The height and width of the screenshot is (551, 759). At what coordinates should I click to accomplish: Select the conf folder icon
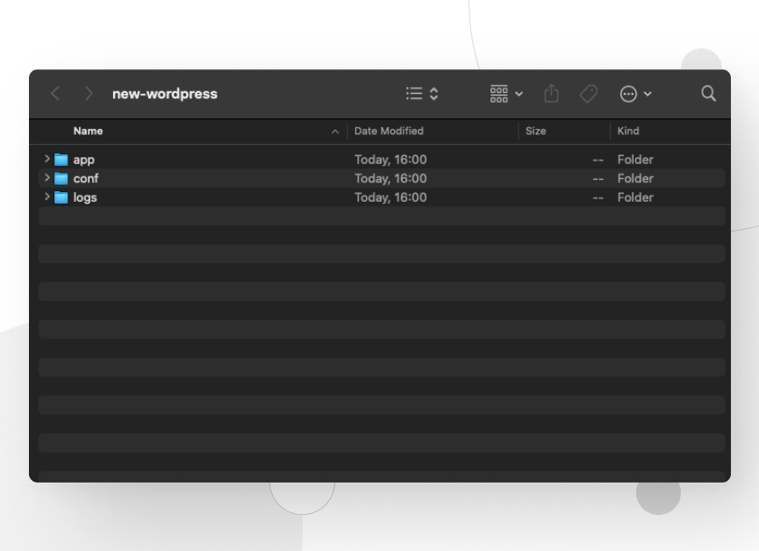point(61,178)
